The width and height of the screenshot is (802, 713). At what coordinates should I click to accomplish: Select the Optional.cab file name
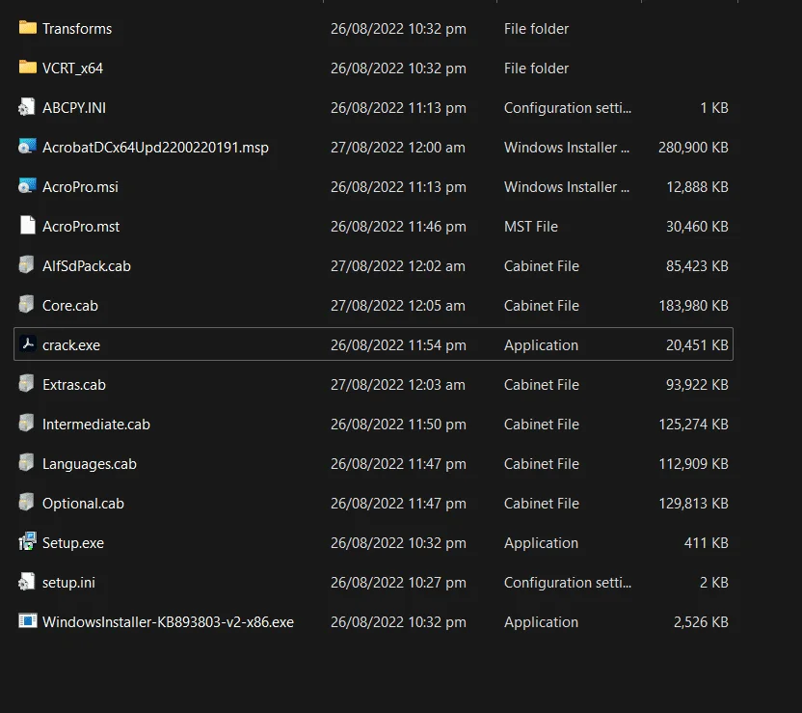[x=83, y=503]
